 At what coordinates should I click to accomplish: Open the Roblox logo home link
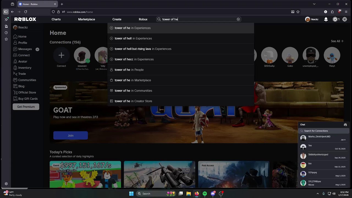(25, 19)
